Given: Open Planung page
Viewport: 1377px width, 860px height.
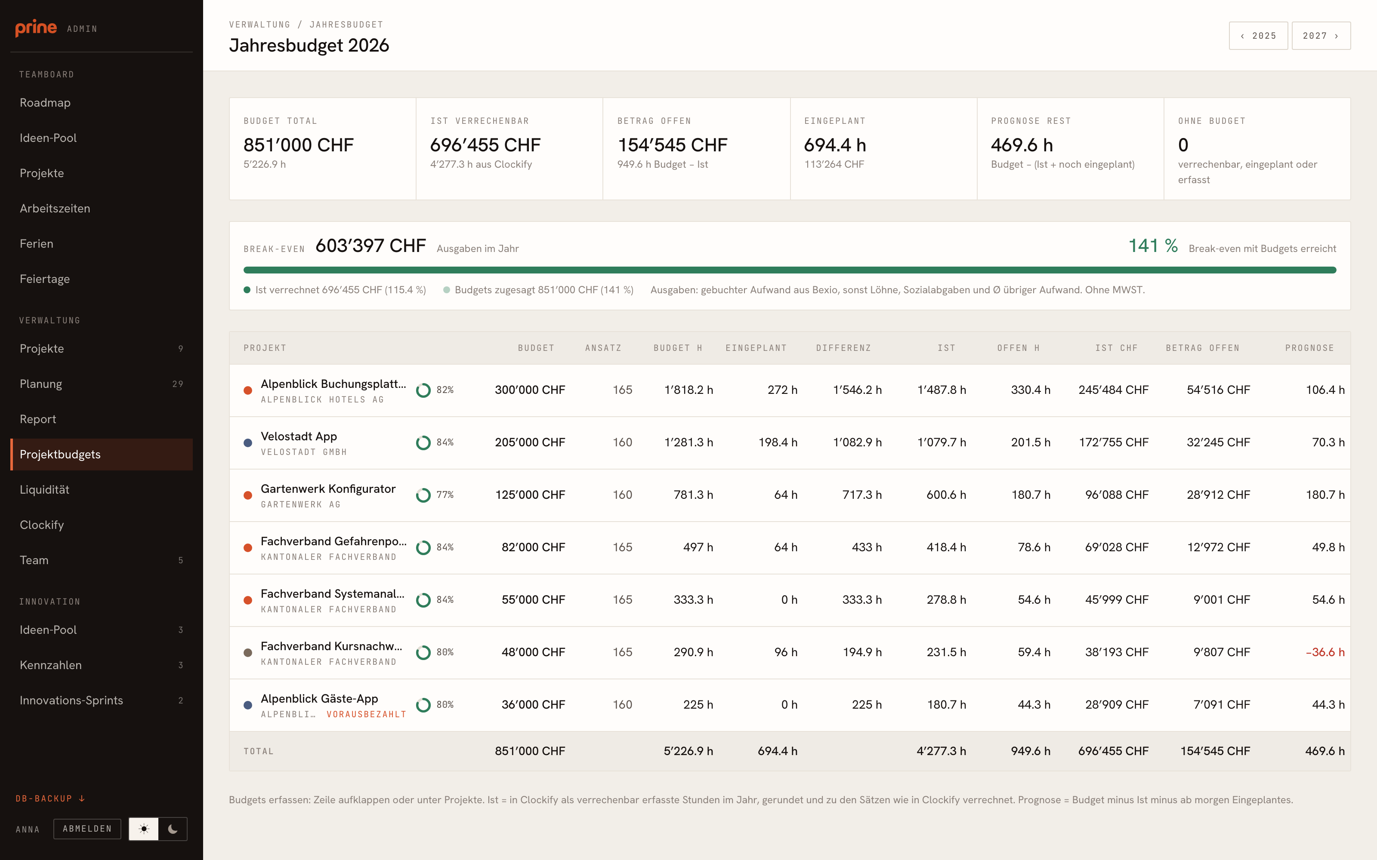Looking at the screenshot, I should click(101, 384).
